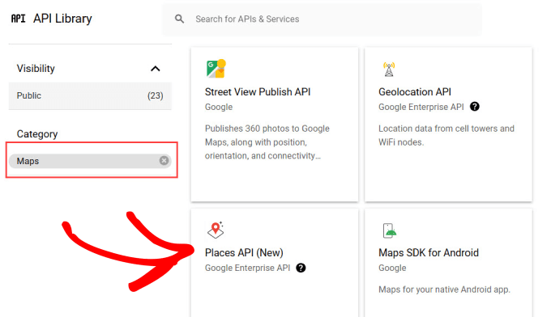Image resolution: width=551 pixels, height=317 pixels.
Task: Click the 'Google' label under Street View Publish
Action: click(219, 107)
